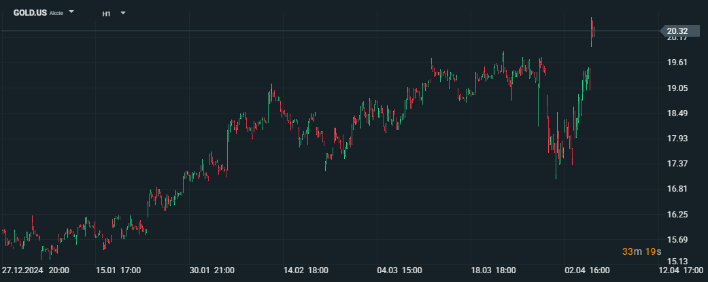
Task: Open the H1 timeframe dropdown arrow
Action: tap(123, 13)
